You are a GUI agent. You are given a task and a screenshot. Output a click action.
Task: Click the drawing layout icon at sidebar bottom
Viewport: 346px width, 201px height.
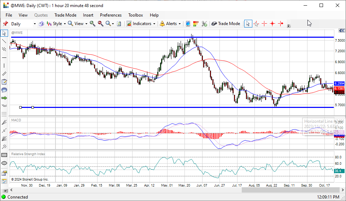pyautogui.click(x=4, y=181)
